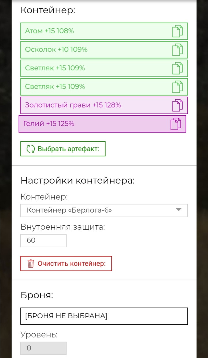Select the first Светляк +15 109% row
Image resolution: width=208 pixels, height=358 pixels.
point(104,68)
